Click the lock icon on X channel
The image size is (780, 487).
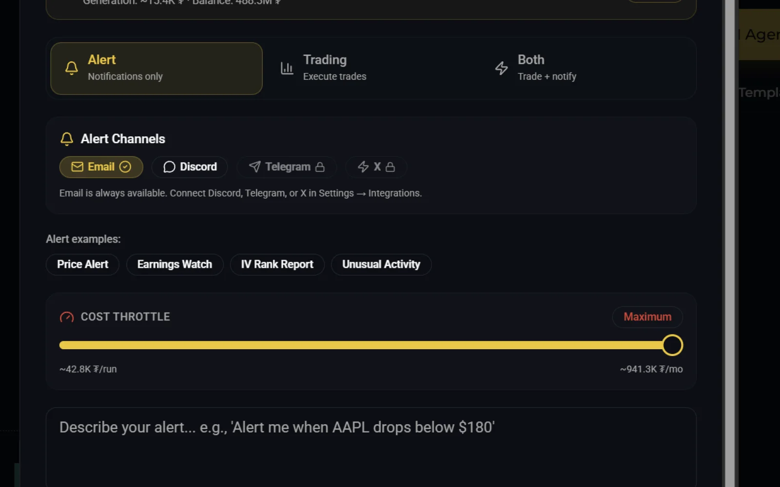point(390,167)
